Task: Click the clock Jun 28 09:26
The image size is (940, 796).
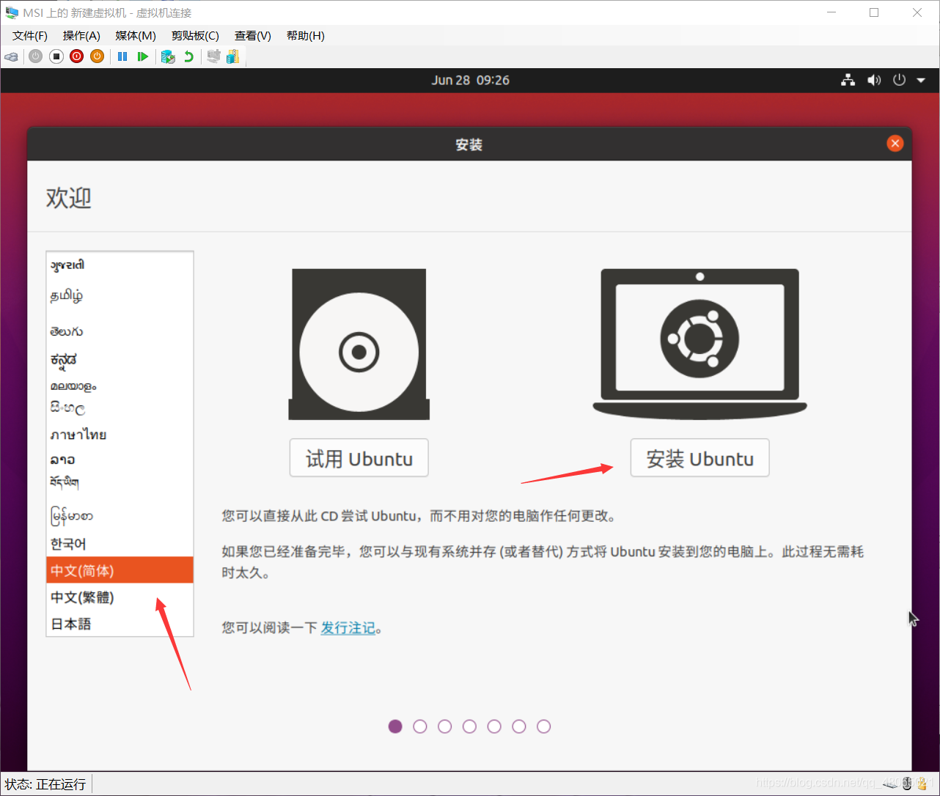Action: [470, 80]
